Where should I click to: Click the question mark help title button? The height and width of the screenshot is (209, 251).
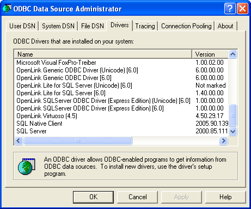(x=230, y=8)
